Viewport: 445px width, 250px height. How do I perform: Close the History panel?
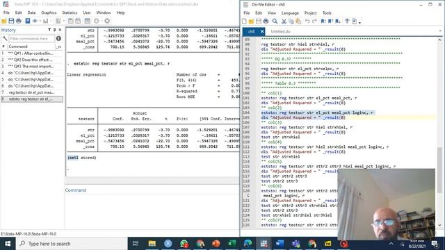click(x=60, y=30)
